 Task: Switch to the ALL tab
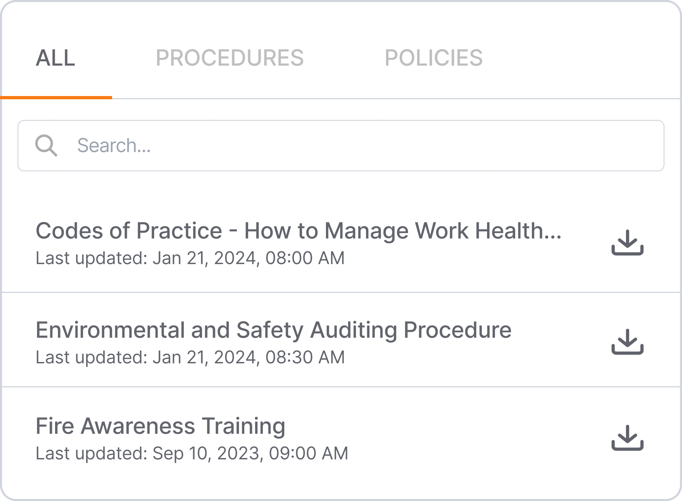pos(55,58)
